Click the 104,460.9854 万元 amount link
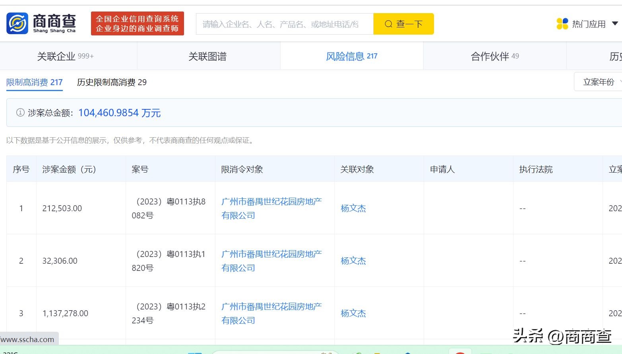622x354 pixels. 119,113
